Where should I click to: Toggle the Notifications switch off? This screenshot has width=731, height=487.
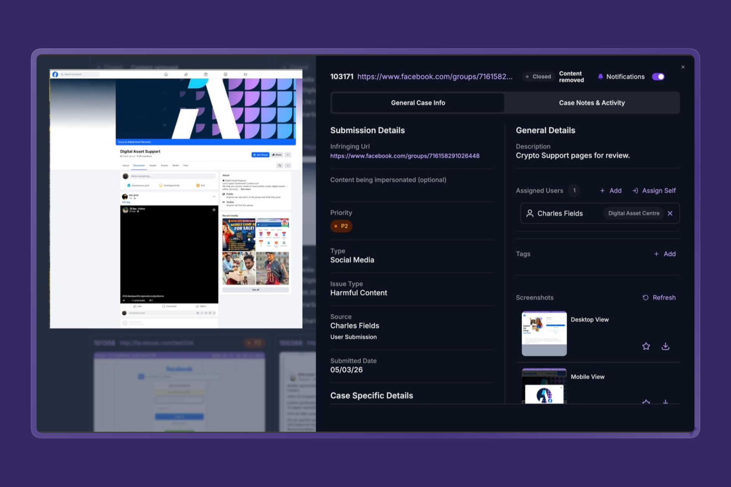tap(658, 76)
